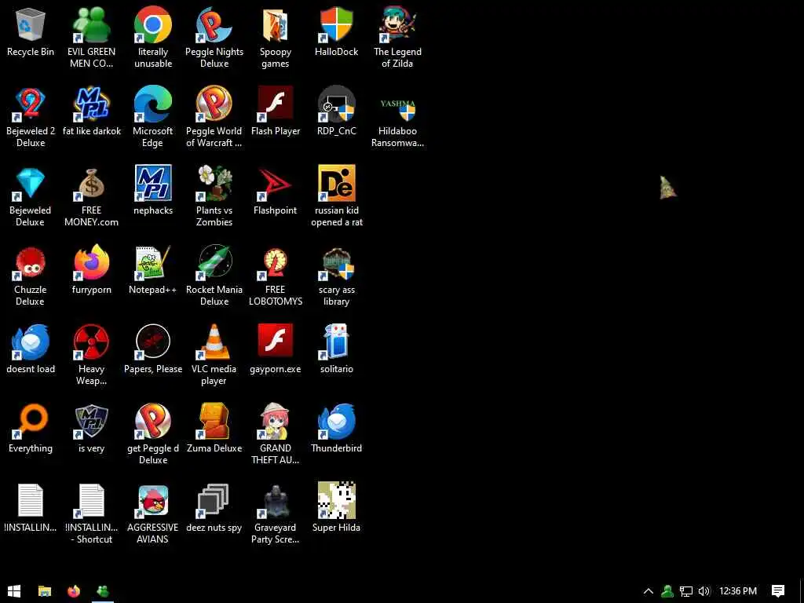Click the small tree figure on desktop
The width and height of the screenshot is (804, 603).
667,187
